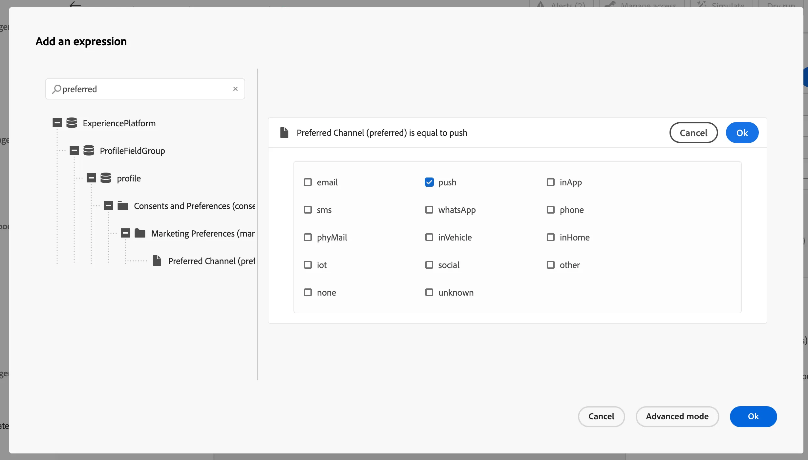Select the ExperiencePlatform tree label

coord(119,123)
